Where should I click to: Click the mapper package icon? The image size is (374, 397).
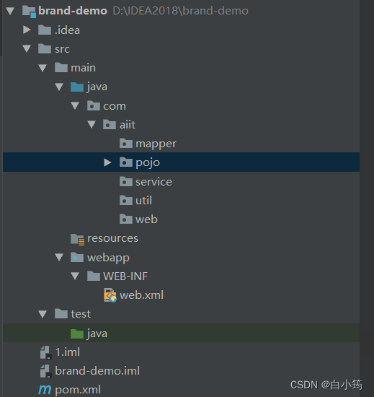pyautogui.click(x=126, y=144)
